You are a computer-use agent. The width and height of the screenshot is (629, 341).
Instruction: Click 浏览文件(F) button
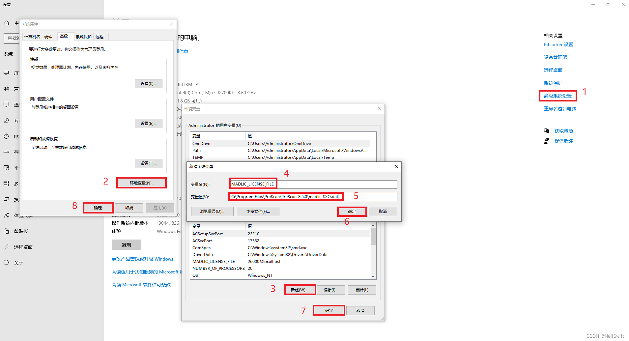258,212
